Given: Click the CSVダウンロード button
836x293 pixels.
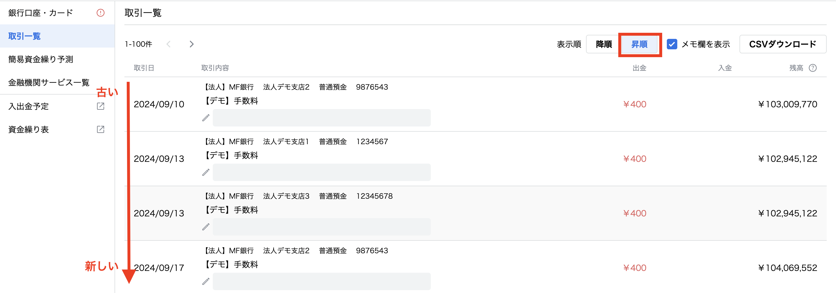Looking at the screenshot, I should tap(783, 44).
